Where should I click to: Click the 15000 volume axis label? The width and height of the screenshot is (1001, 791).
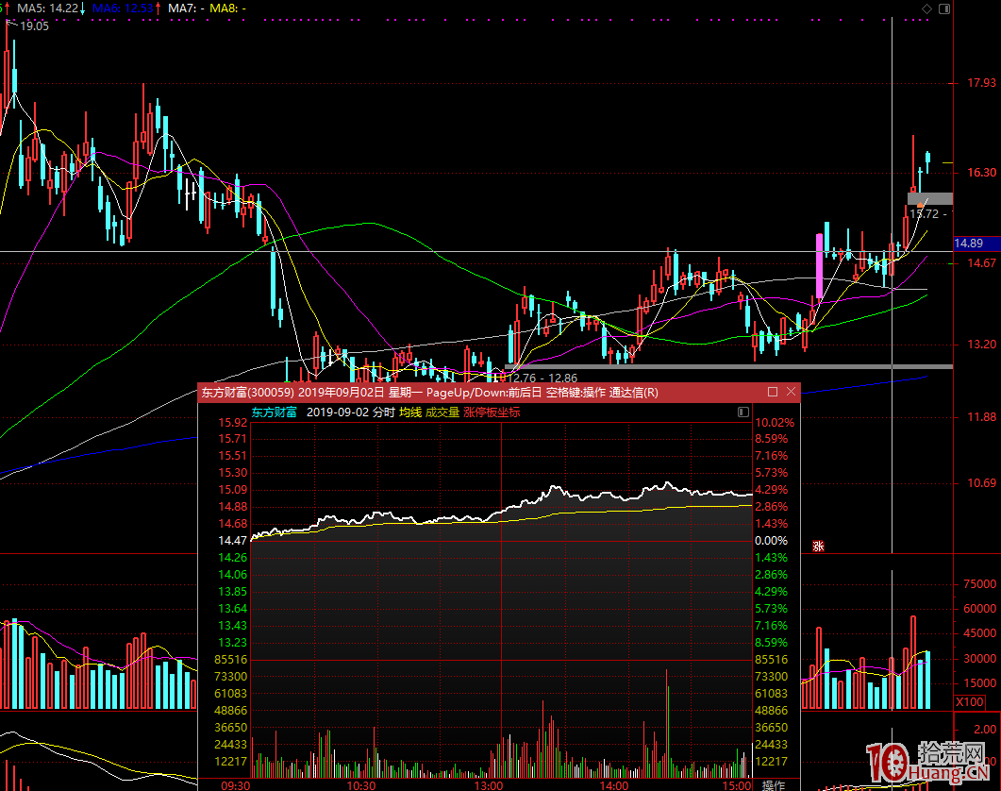click(979, 683)
